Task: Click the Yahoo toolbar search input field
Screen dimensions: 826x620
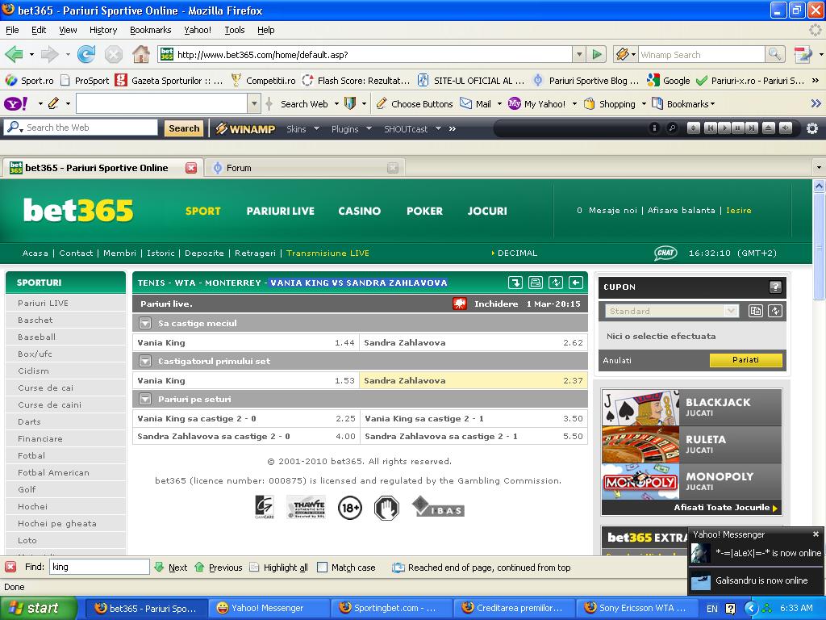Action: point(161,104)
